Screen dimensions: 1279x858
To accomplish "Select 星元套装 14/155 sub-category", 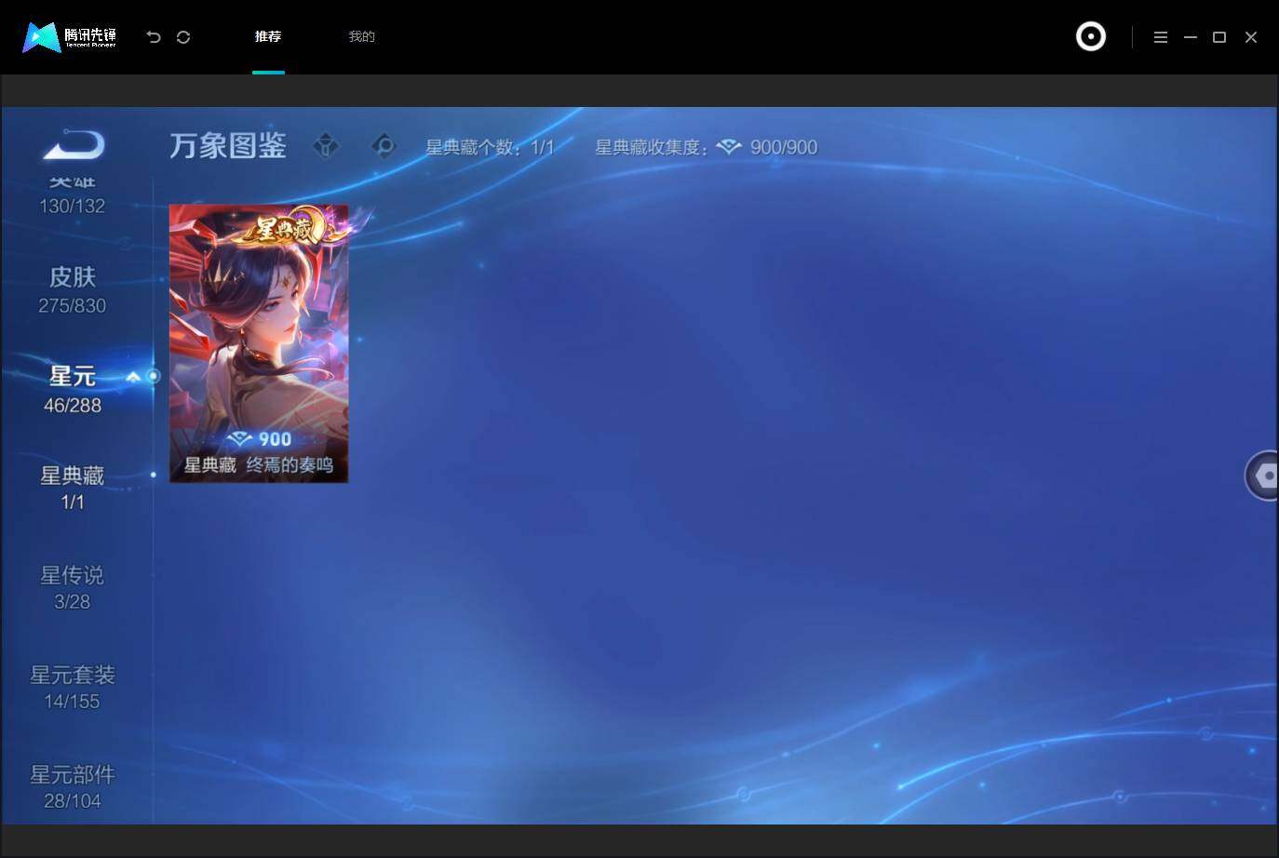I will click(x=73, y=687).
